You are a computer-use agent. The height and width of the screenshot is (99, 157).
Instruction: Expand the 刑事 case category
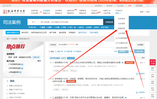point(7,86)
